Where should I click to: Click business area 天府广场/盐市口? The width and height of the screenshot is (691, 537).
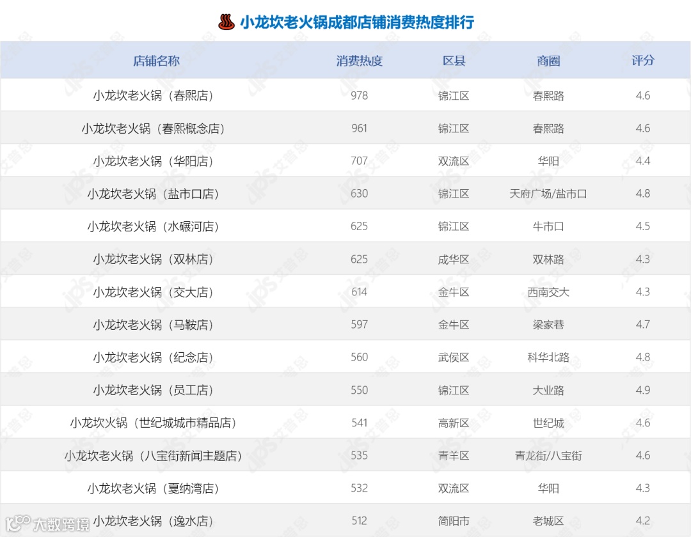pos(548,194)
